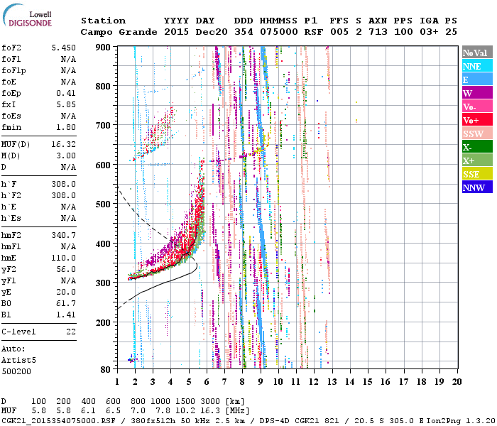Click the yF2 value 56.0
497x426 pixels.
click(x=66, y=269)
